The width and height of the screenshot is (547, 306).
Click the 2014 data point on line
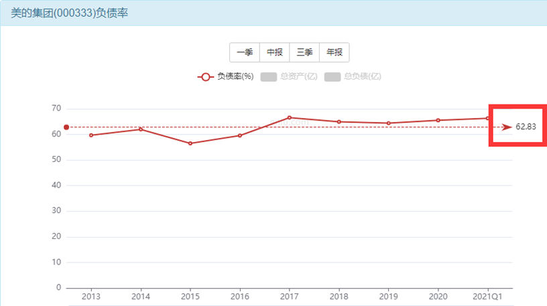pos(141,129)
